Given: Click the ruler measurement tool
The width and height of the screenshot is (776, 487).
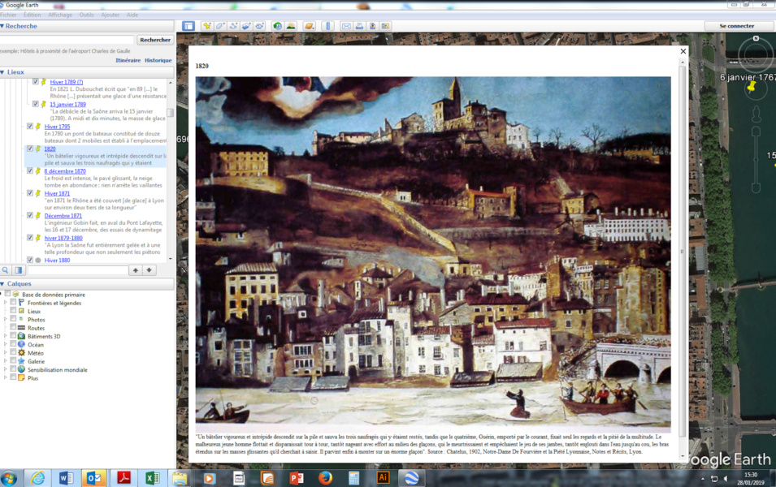Looking at the screenshot, I should point(327,26).
